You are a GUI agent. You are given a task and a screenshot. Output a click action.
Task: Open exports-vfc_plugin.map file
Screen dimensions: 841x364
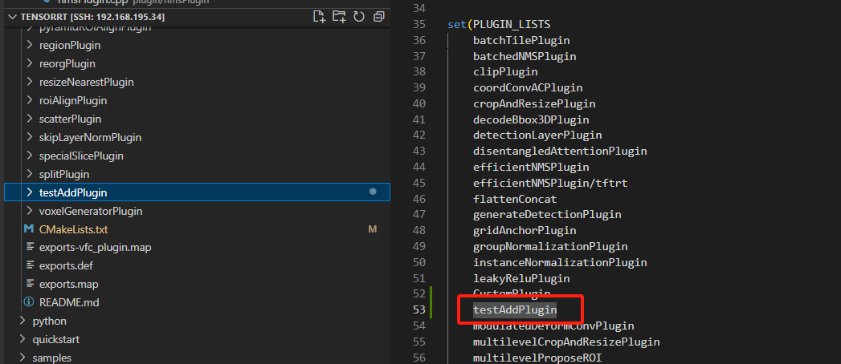[95, 247]
